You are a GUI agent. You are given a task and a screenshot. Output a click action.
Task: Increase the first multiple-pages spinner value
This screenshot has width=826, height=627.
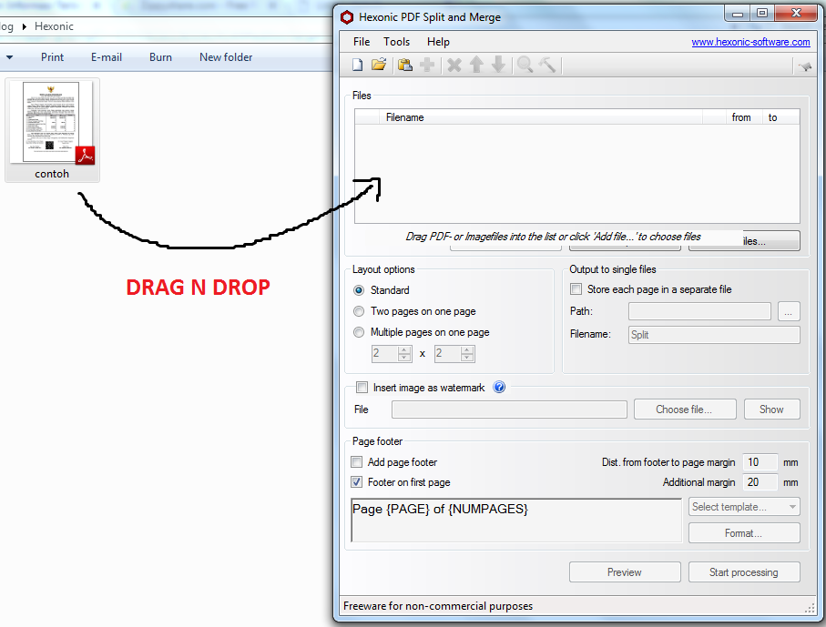(x=404, y=350)
